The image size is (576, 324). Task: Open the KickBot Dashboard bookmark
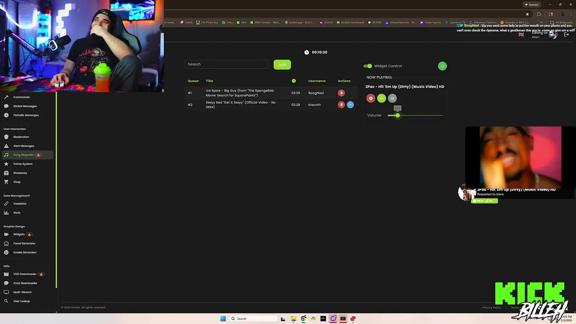coord(350,22)
